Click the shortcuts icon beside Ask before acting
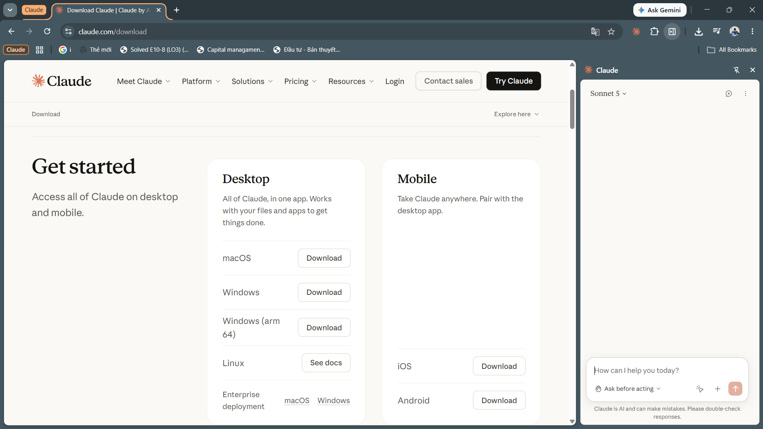Viewport: 763px width, 429px height. click(700, 389)
